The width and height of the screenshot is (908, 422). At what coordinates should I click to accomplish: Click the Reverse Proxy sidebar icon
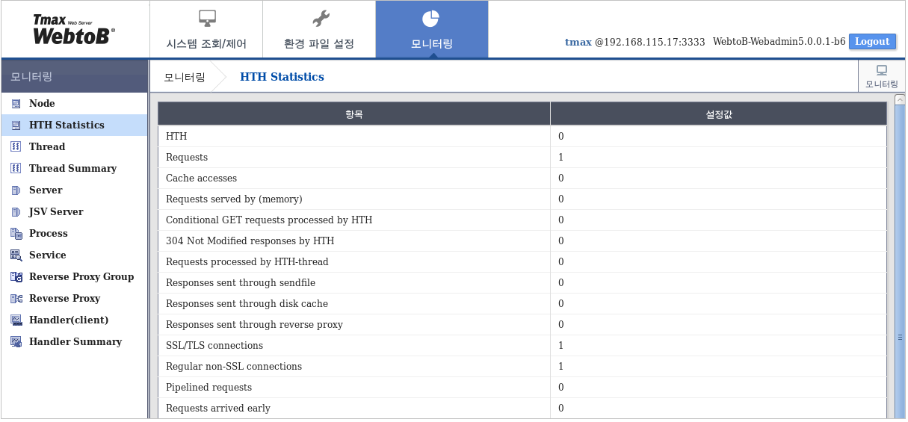point(16,299)
